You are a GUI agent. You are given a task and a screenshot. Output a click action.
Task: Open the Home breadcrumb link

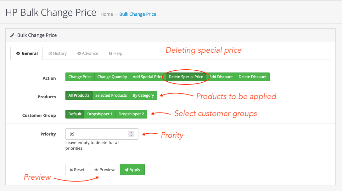[107, 14]
